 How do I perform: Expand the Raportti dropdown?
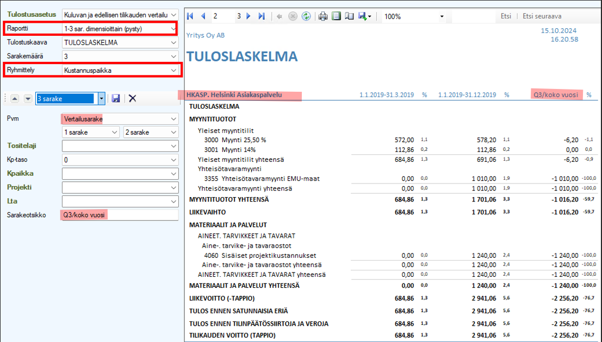pos(173,28)
